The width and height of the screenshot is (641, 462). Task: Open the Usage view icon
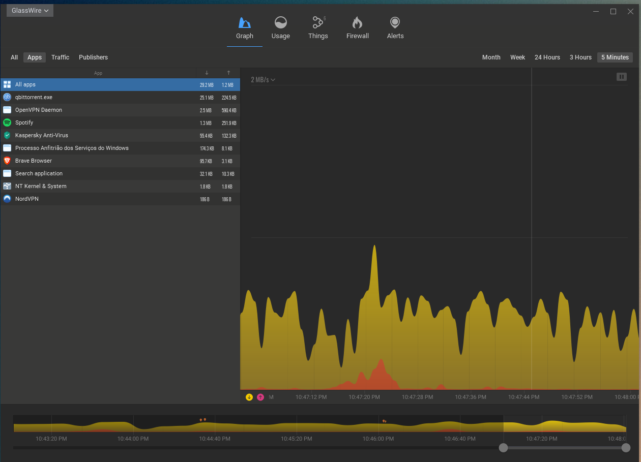pos(280,23)
